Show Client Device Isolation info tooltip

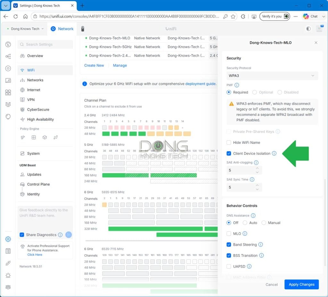point(274,153)
